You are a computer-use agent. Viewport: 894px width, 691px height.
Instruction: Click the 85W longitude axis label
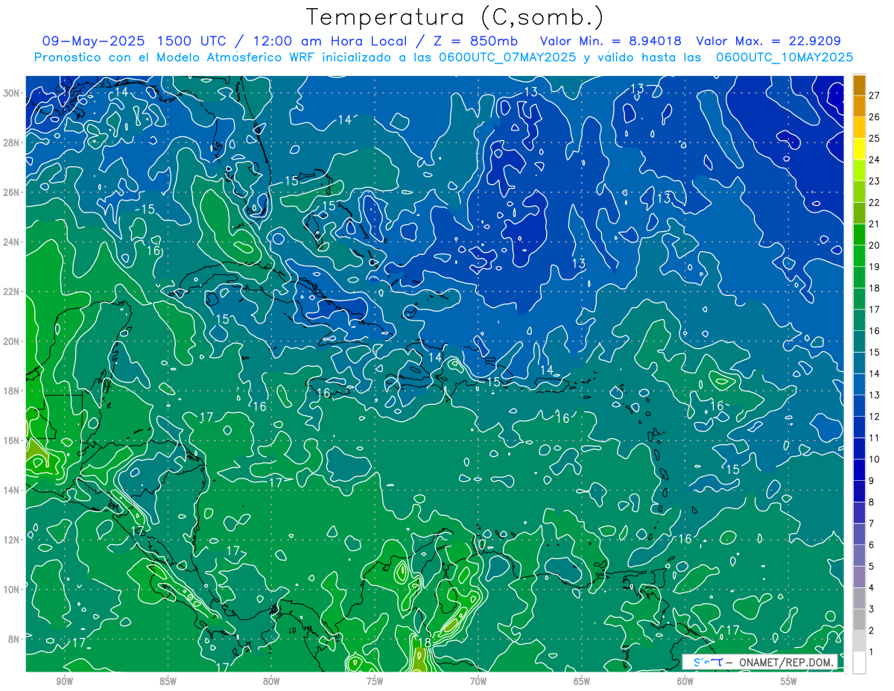[168, 681]
